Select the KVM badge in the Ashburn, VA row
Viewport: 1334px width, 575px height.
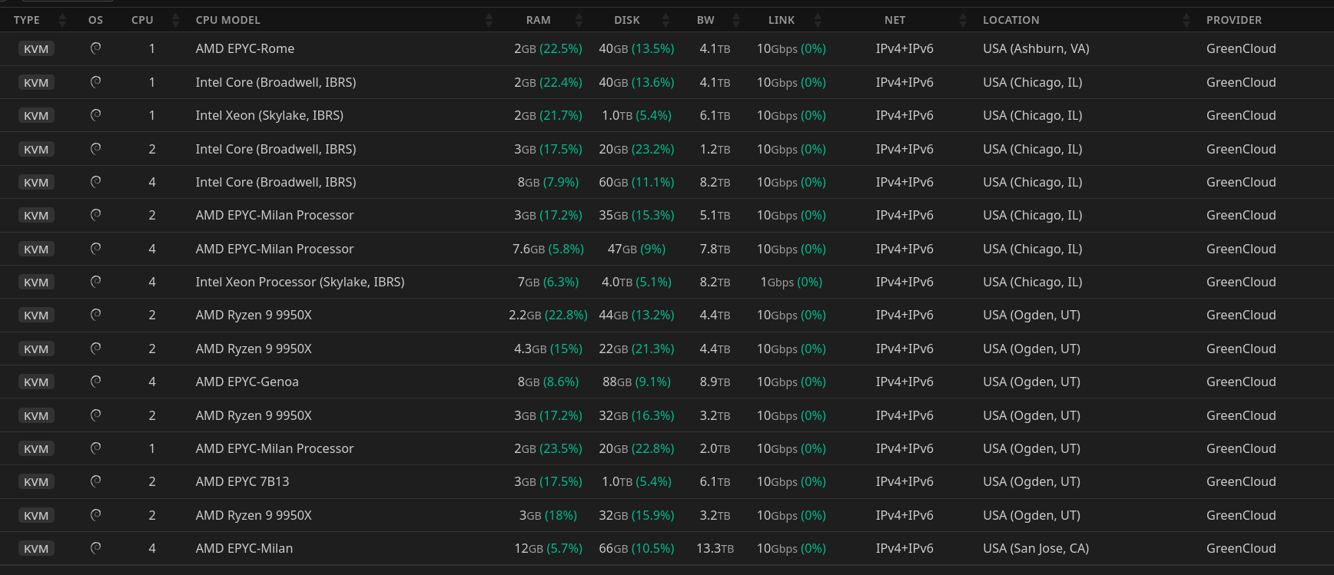click(x=36, y=49)
